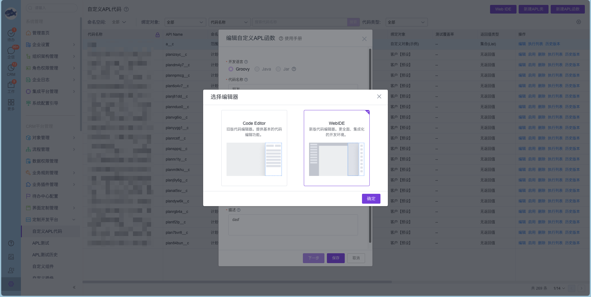The width and height of the screenshot is (591, 297).
Task: Open APL测试 in the sidebar menu
Action: click(x=41, y=243)
